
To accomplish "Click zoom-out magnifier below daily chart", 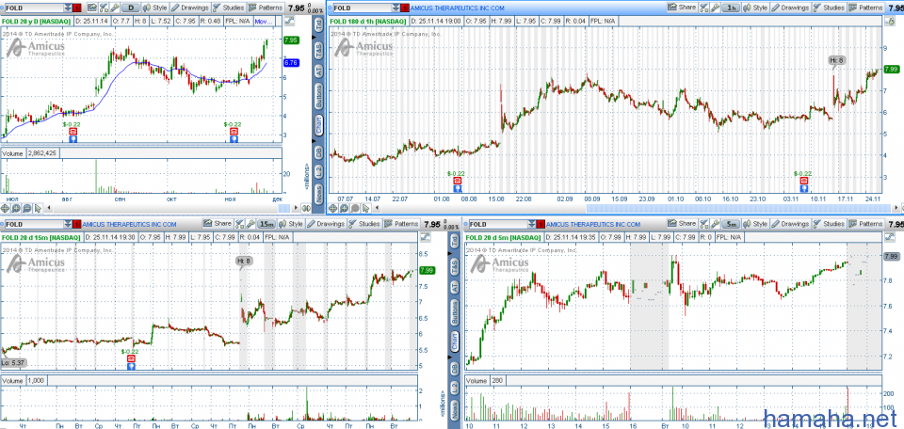I will tap(27, 208).
